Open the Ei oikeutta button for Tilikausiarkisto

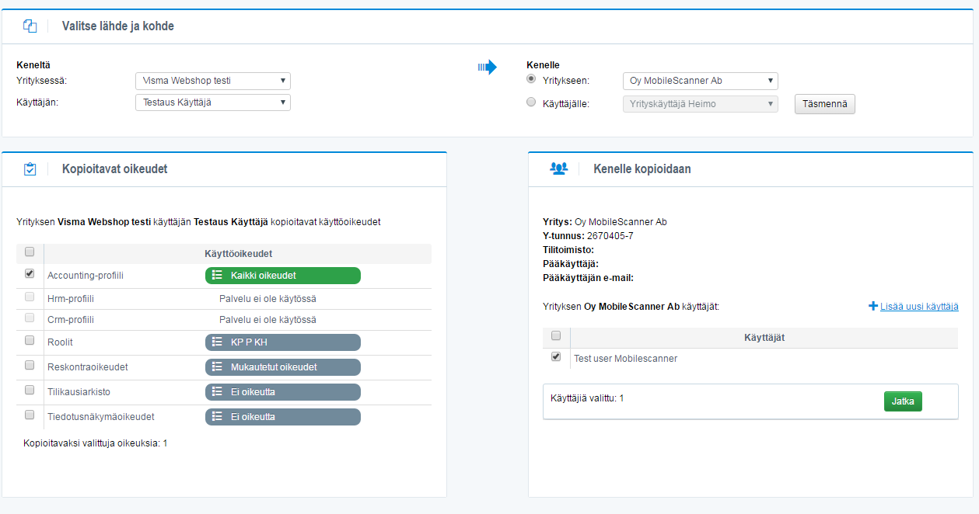tap(283, 392)
